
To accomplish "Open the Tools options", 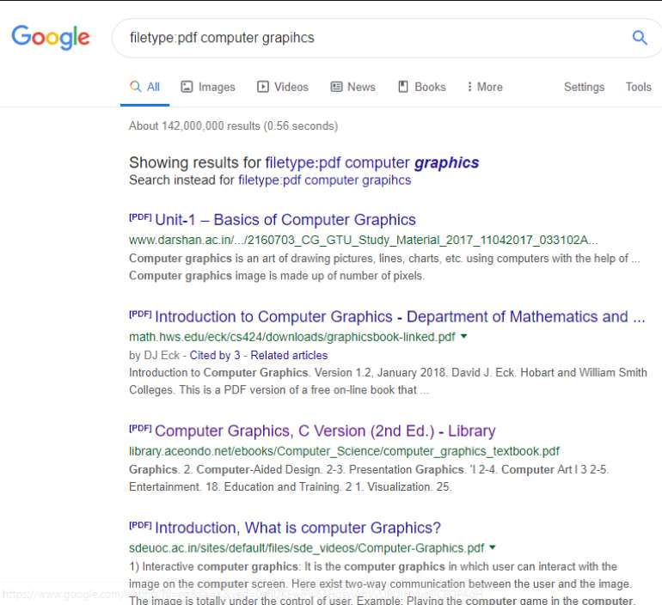I will [x=638, y=87].
